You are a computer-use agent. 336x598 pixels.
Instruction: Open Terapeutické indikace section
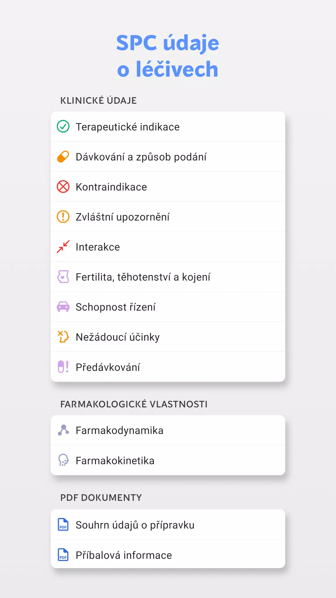point(168,126)
